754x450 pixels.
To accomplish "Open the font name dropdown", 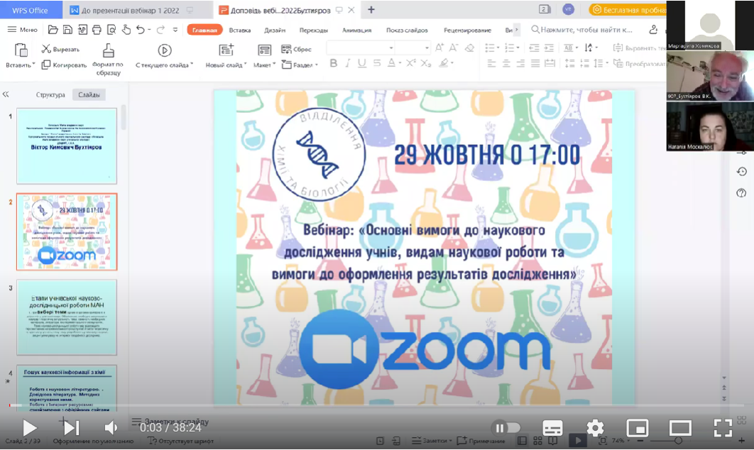I will [x=390, y=48].
